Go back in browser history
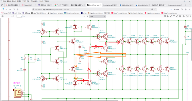Image resolution: width=192 pixels, height=101 pixels. coord(6,9)
